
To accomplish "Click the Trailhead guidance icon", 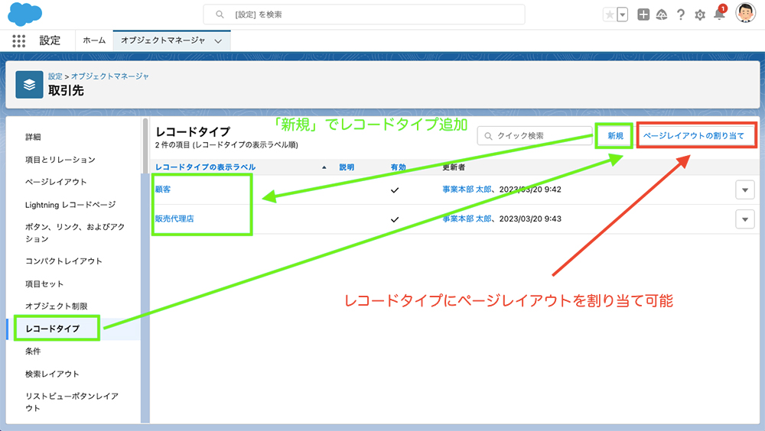I will point(662,15).
